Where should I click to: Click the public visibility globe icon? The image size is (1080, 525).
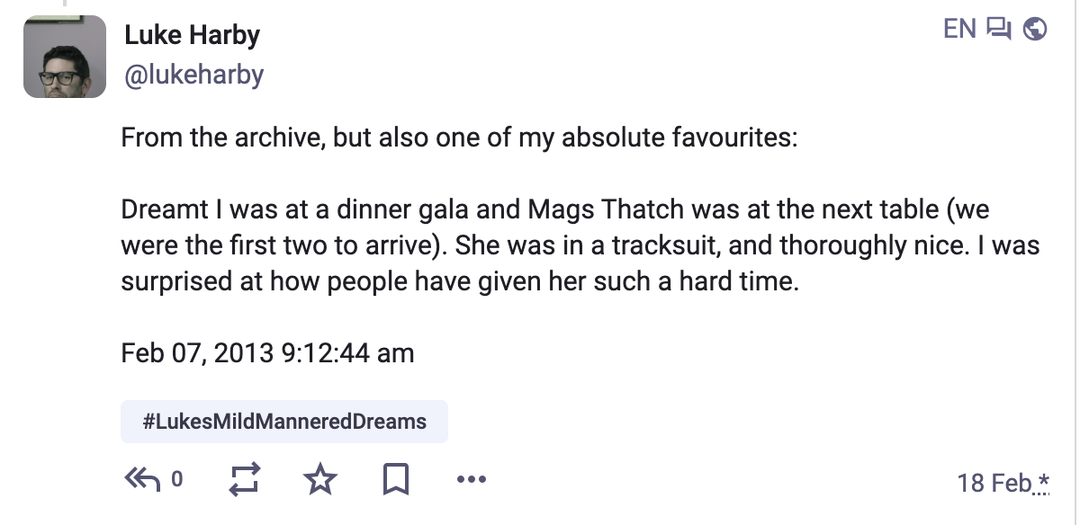point(1036,29)
